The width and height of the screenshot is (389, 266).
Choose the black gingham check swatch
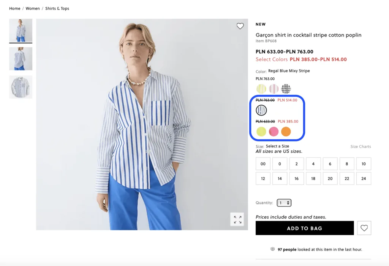[x=286, y=89]
